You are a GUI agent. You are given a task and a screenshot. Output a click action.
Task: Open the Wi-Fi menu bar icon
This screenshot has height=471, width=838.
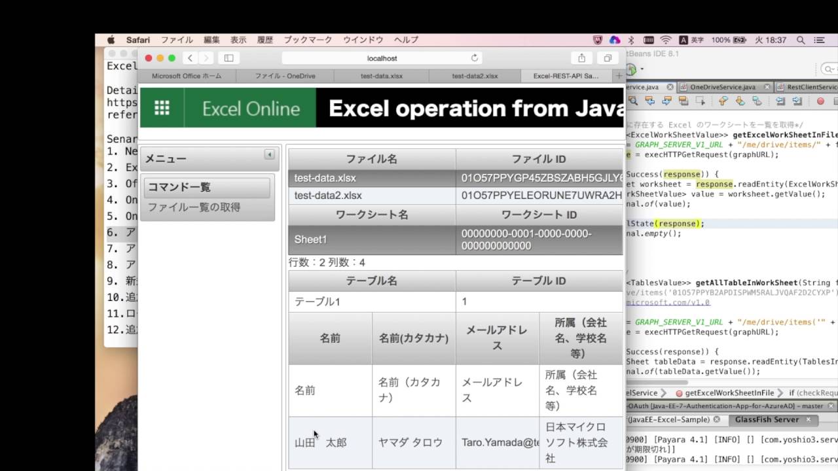pos(666,40)
